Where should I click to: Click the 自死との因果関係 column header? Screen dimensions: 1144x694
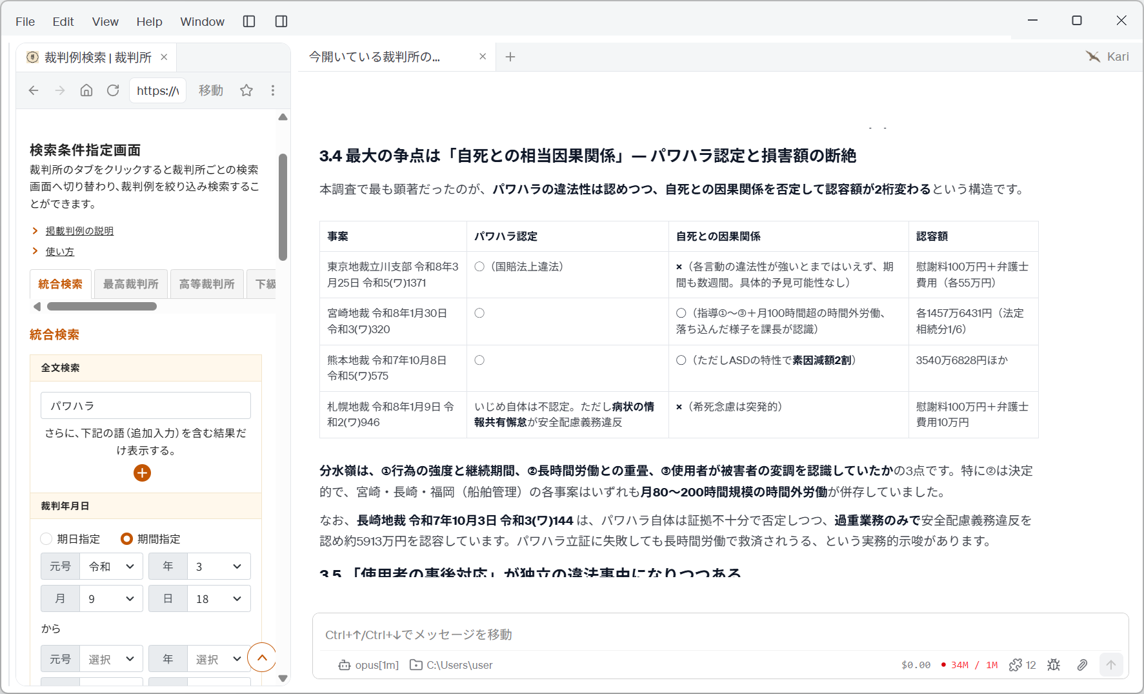click(x=788, y=236)
